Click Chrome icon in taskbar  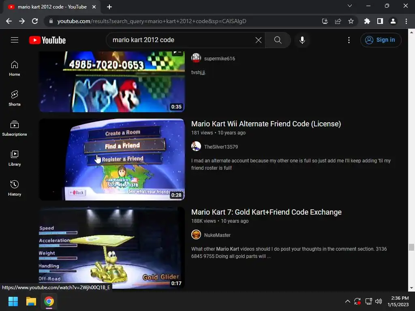49,301
